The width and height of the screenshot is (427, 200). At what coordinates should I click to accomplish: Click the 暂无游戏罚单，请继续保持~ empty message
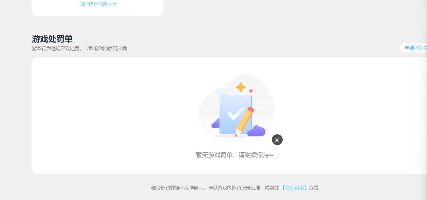tap(235, 155)
